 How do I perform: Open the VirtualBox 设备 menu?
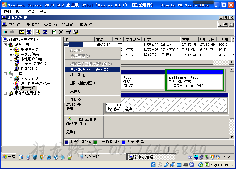pyautogui.click(x=31, y=12)
